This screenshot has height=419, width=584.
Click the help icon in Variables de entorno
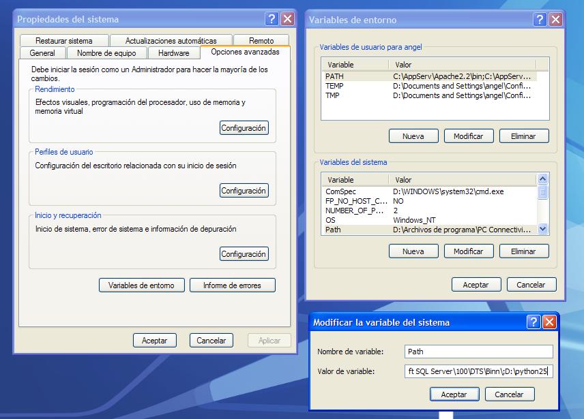pos(540,19)
